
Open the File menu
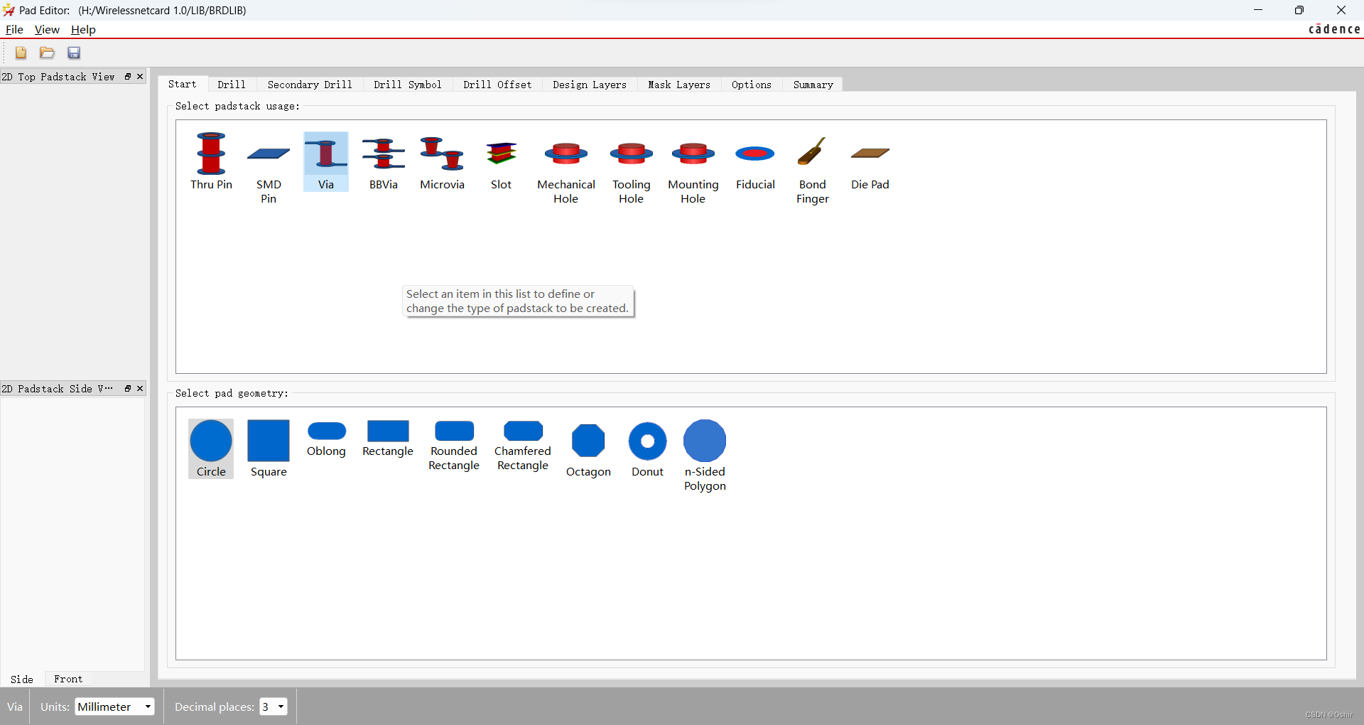pos(14,30)
